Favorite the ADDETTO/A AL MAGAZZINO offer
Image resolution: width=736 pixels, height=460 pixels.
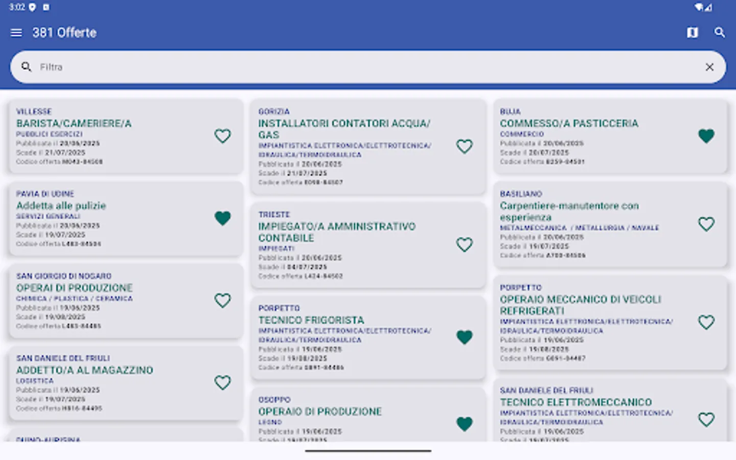coord(222,383)
